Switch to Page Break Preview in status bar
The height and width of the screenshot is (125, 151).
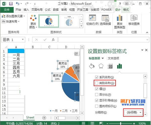[x=101, y=123]
